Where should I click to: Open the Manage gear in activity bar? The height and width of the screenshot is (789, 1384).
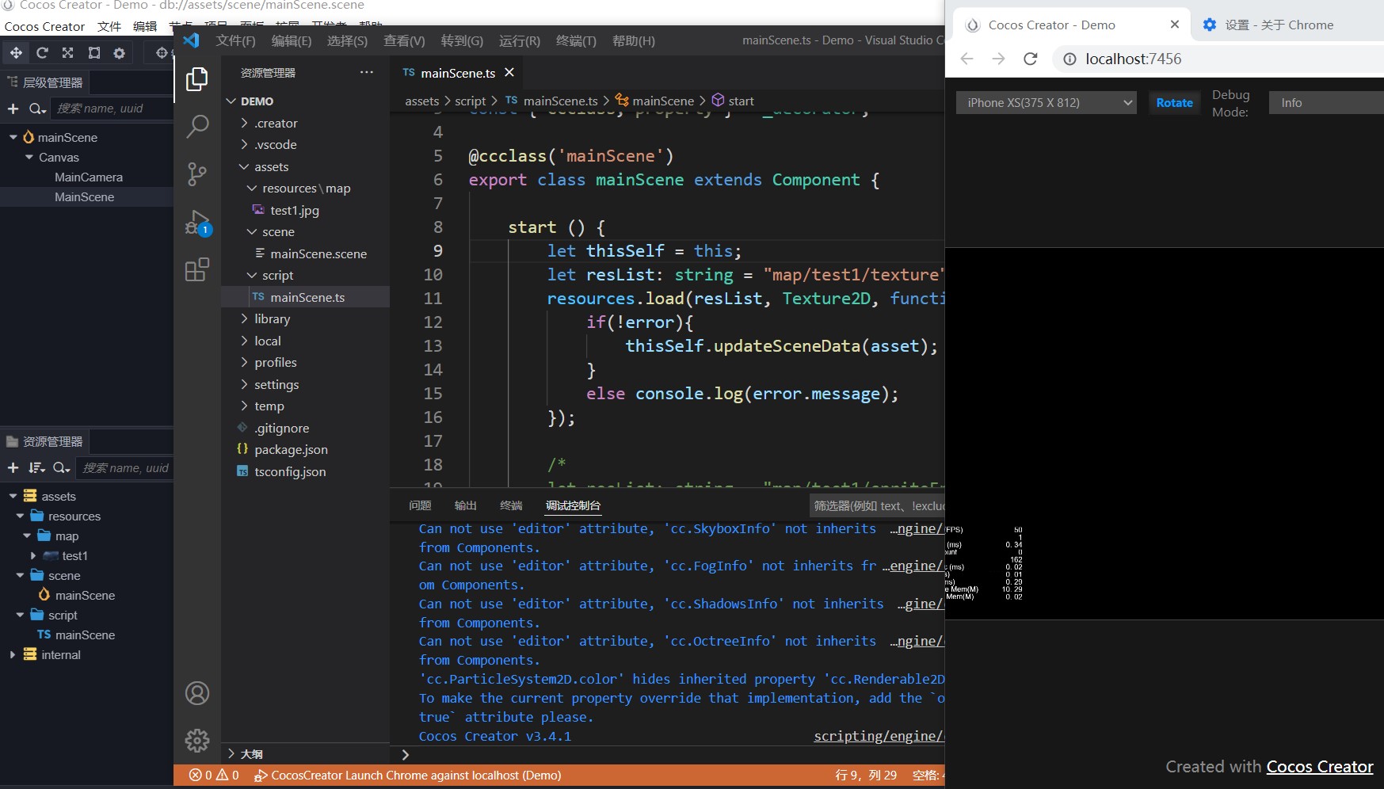click(196, 740)
